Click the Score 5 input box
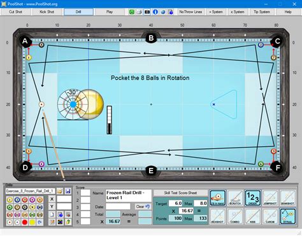Viewport: 302px width, 236px height. tap(85, 221)
